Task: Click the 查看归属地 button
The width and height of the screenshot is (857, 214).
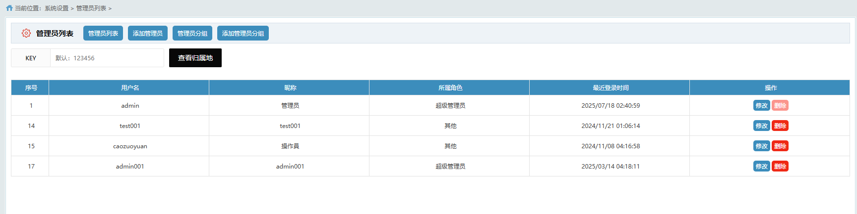Action: [x=195, y=58]
